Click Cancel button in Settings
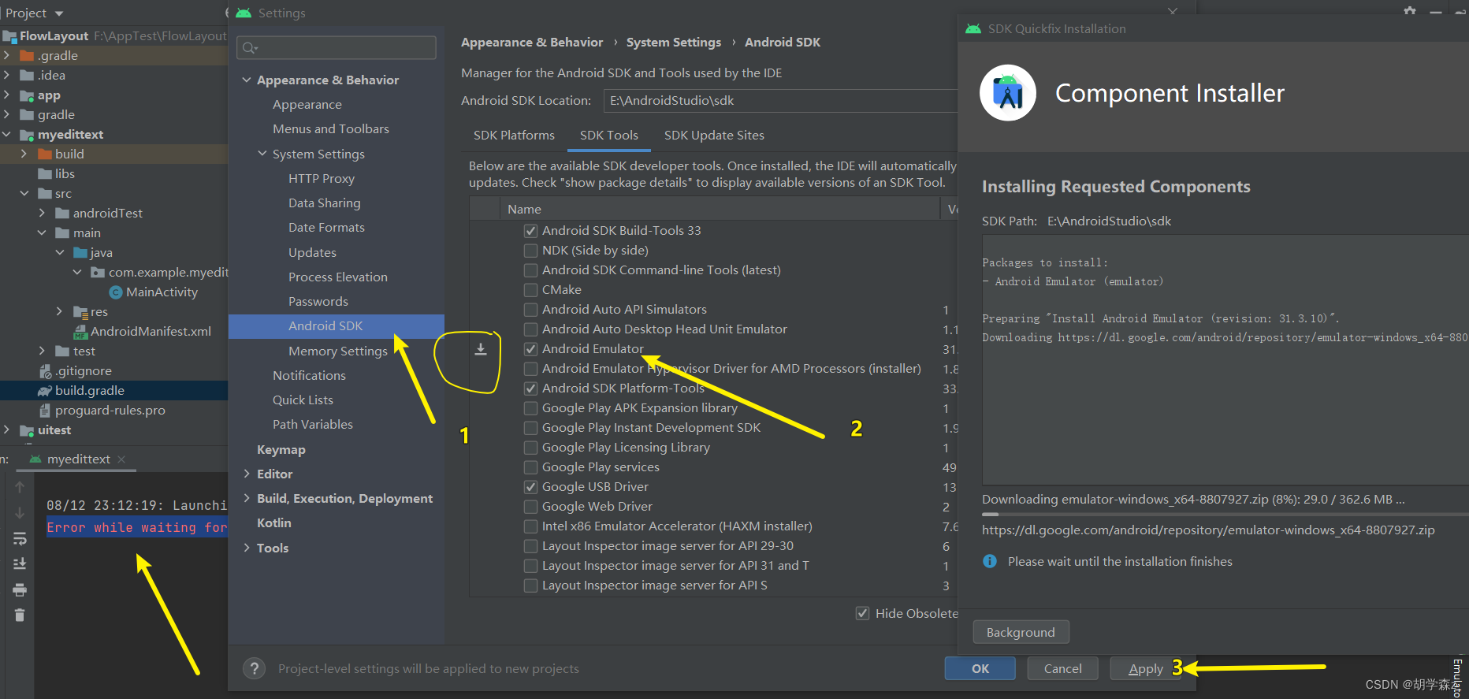The image size is (1469, 699). (1062, 668)
